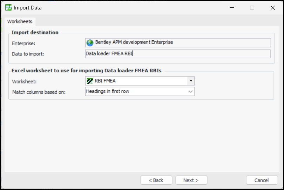Minimize the Import Data window
This screenshot has width=284, height=190.
[x=231, y=8]
